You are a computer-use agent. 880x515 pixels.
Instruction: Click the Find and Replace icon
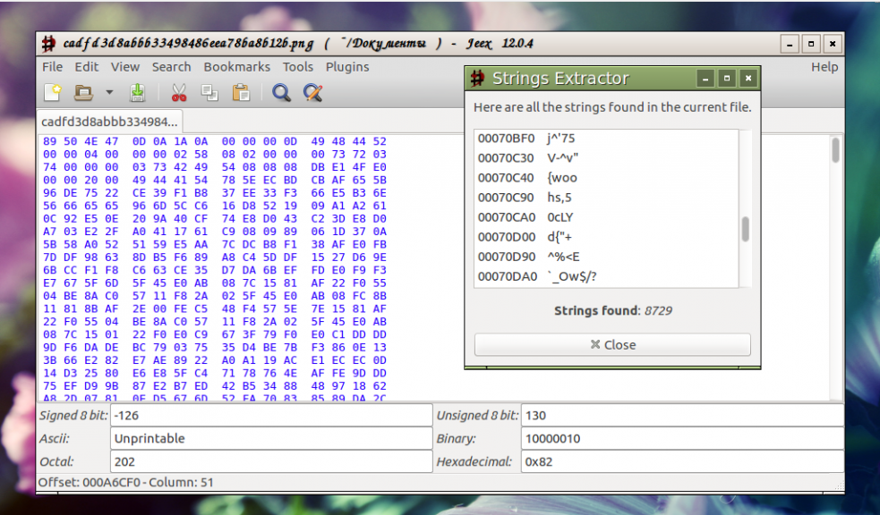pos(313,92)
